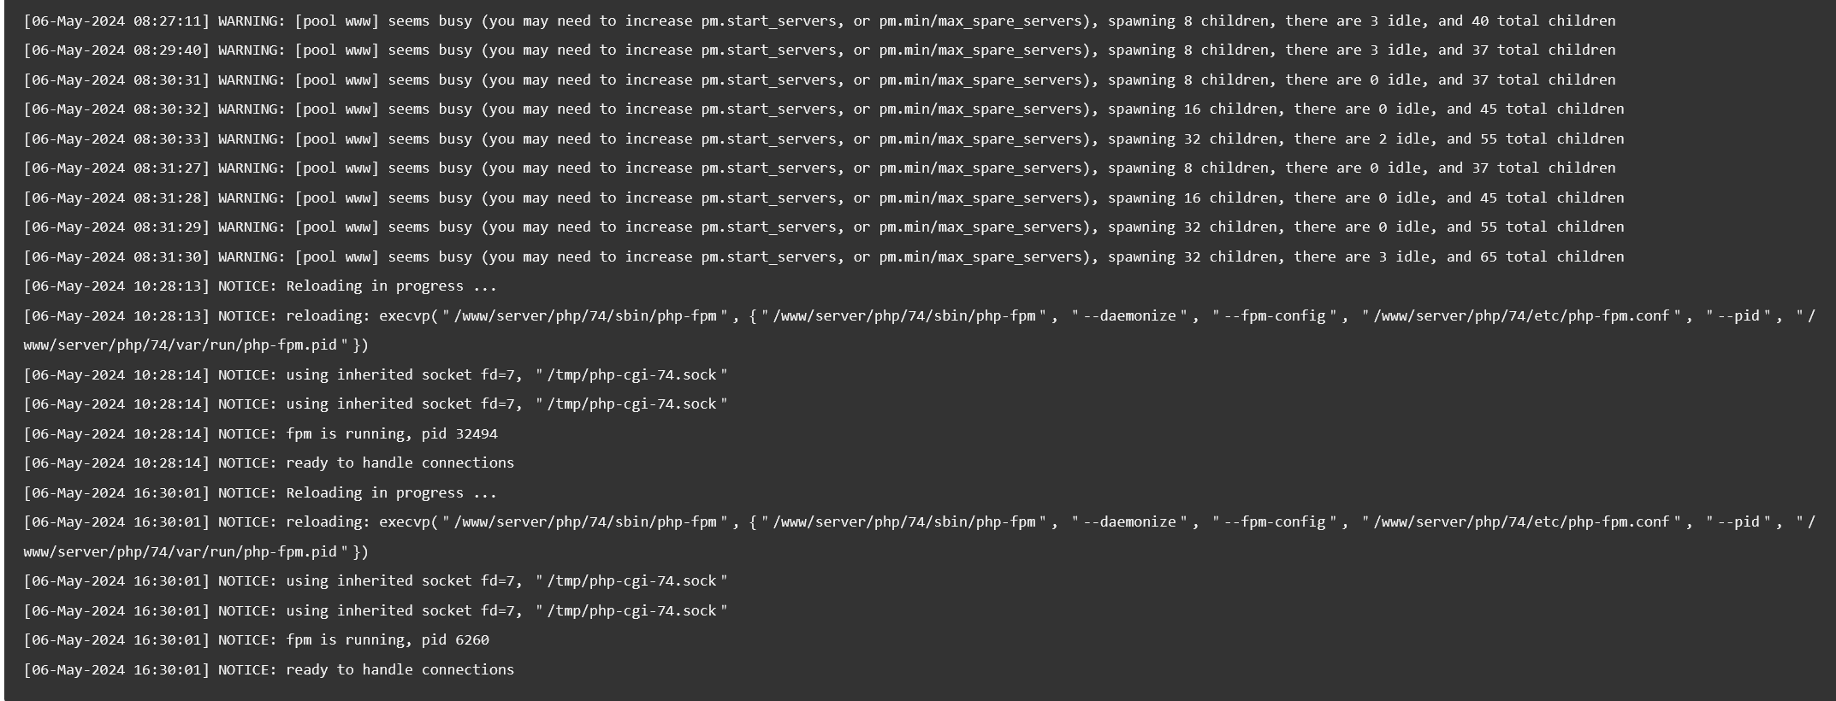This screenshot has height=701, width=1836.
Task: Click the 08:31:29 warning log entry
Action: tap(824, 227)
